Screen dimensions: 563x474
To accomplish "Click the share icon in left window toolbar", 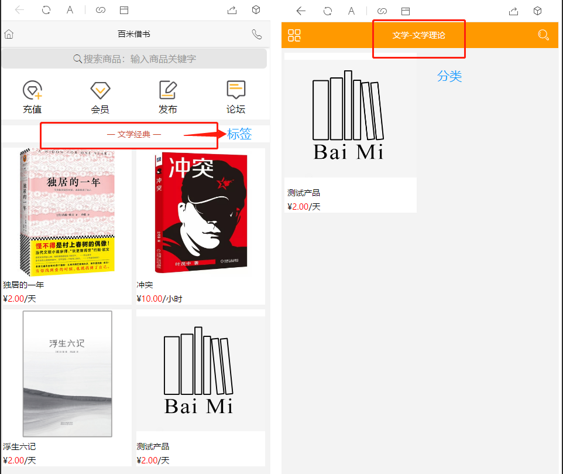I will [232, 10].
